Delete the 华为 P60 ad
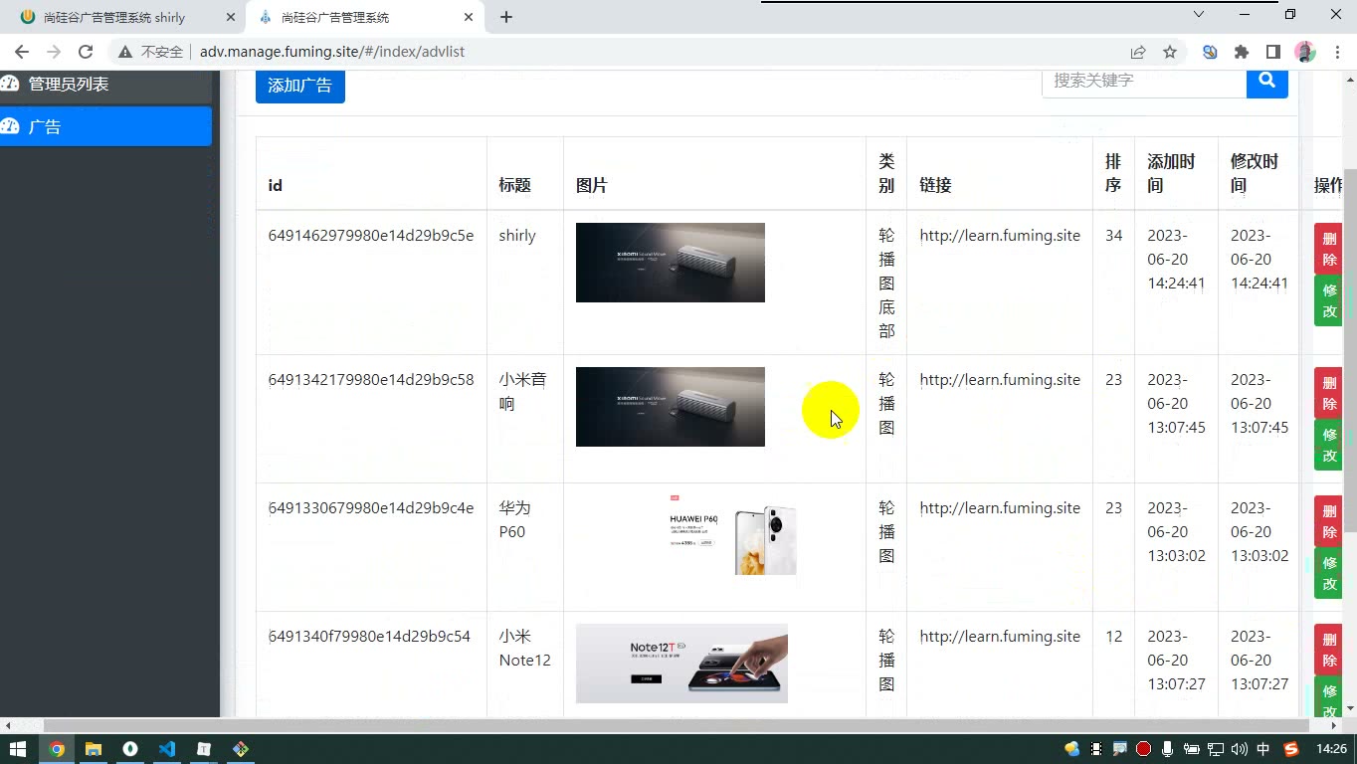 click(x=1329, y=521)
